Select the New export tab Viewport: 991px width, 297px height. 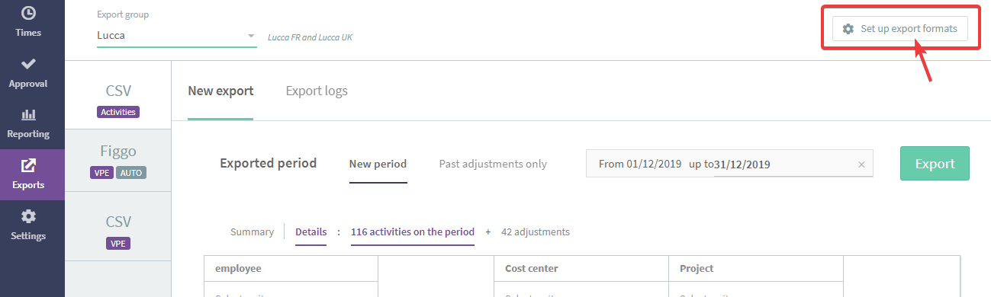click(220, 91)
